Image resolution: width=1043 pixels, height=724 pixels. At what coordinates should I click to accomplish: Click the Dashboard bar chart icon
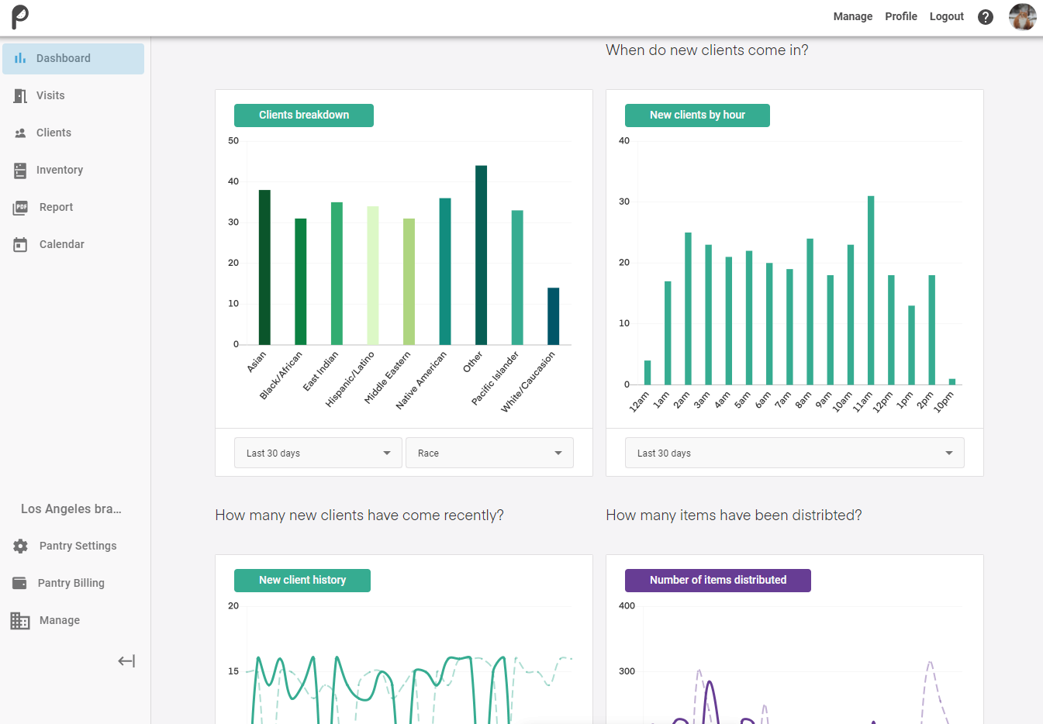coord(20,58)
